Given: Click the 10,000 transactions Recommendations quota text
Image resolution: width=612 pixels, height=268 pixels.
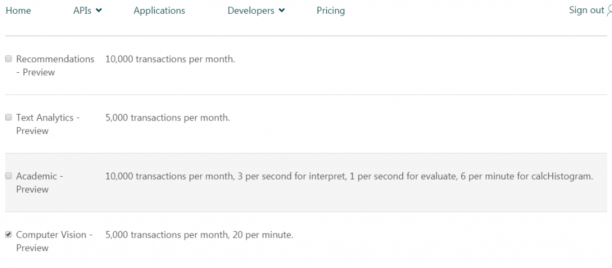Looking at the screenshot, I should pos(170,59).
